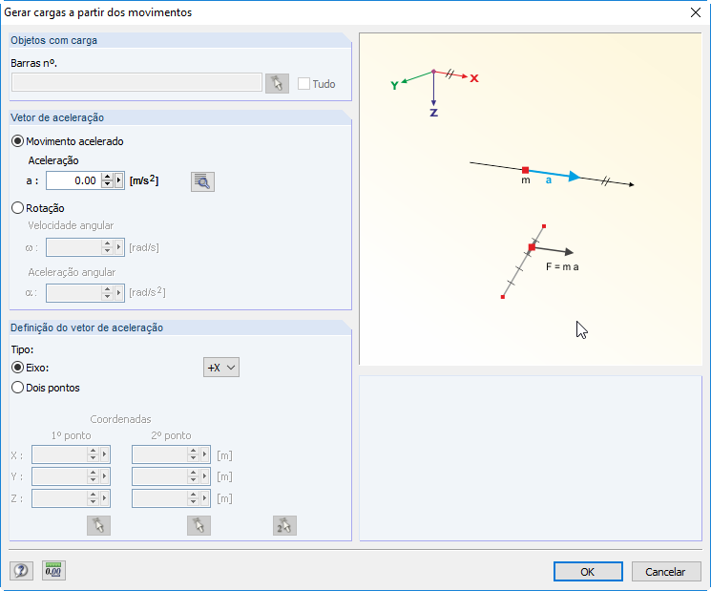
Task: Click the Y field of 1º ponto
Action: 59,476
